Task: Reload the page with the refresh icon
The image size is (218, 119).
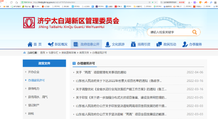Action: pos(11,2)
